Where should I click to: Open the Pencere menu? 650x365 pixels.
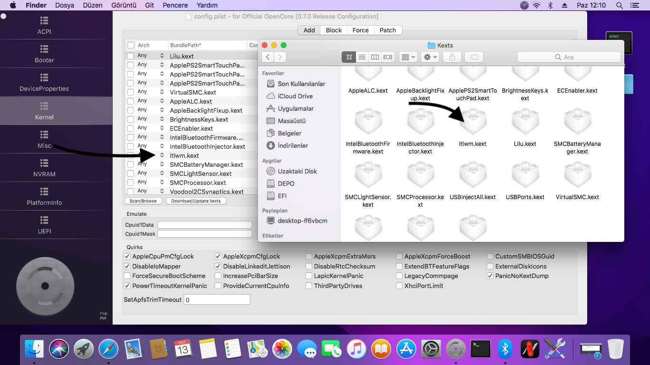pyautogui.click(x=175, y=5)
